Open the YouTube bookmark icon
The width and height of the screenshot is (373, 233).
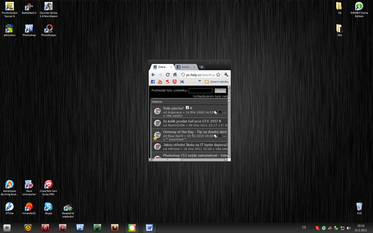tap(160, 82)
